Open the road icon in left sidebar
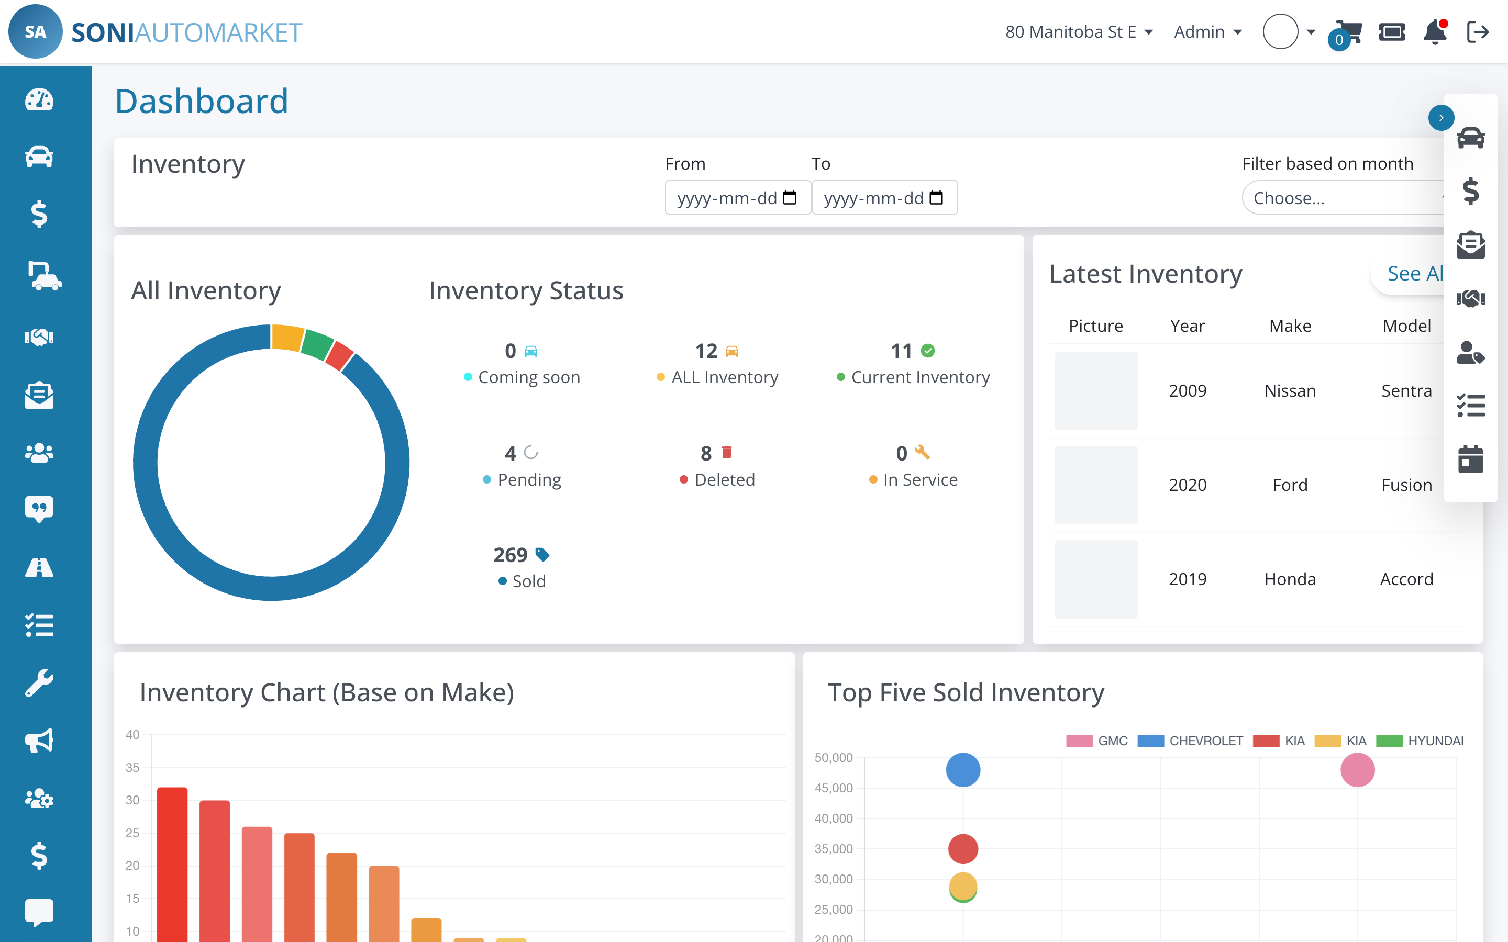The image size is (1508, 942). [x=39, y=568]
